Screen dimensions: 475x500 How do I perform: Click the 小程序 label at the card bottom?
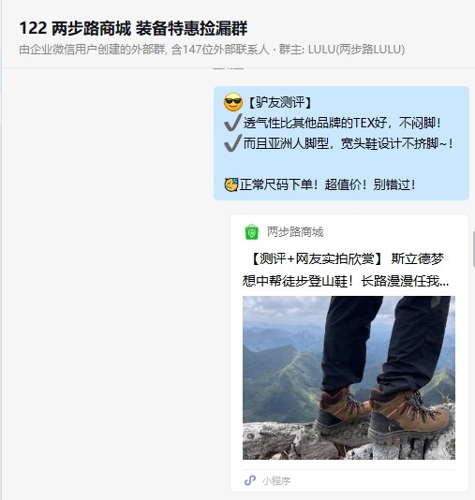pyautogui.click(x=276, y=480)
